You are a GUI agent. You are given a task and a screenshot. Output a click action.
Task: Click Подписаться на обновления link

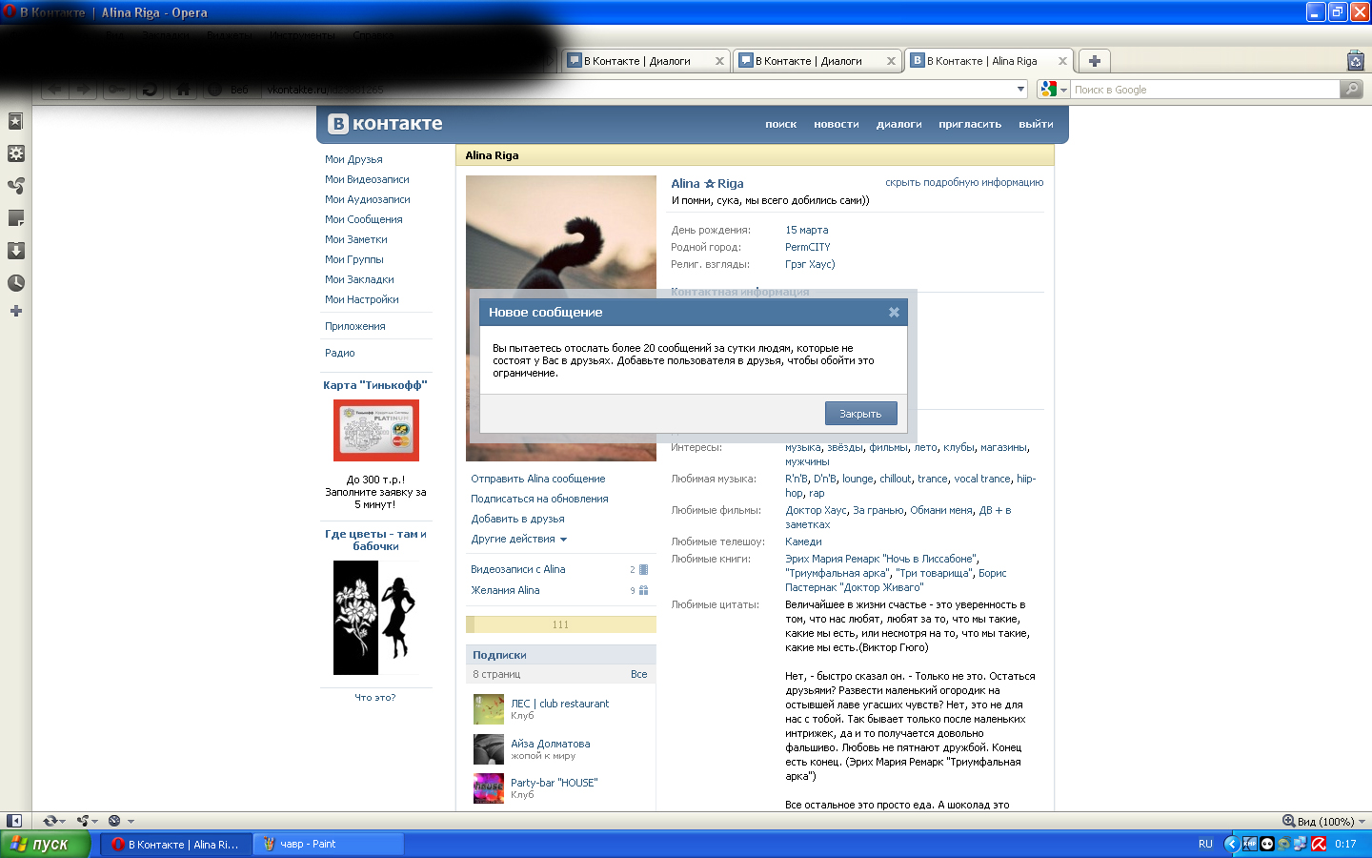pyautogui.click(x=539, y=499)
